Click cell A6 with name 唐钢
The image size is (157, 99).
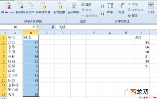click(15, 61)
